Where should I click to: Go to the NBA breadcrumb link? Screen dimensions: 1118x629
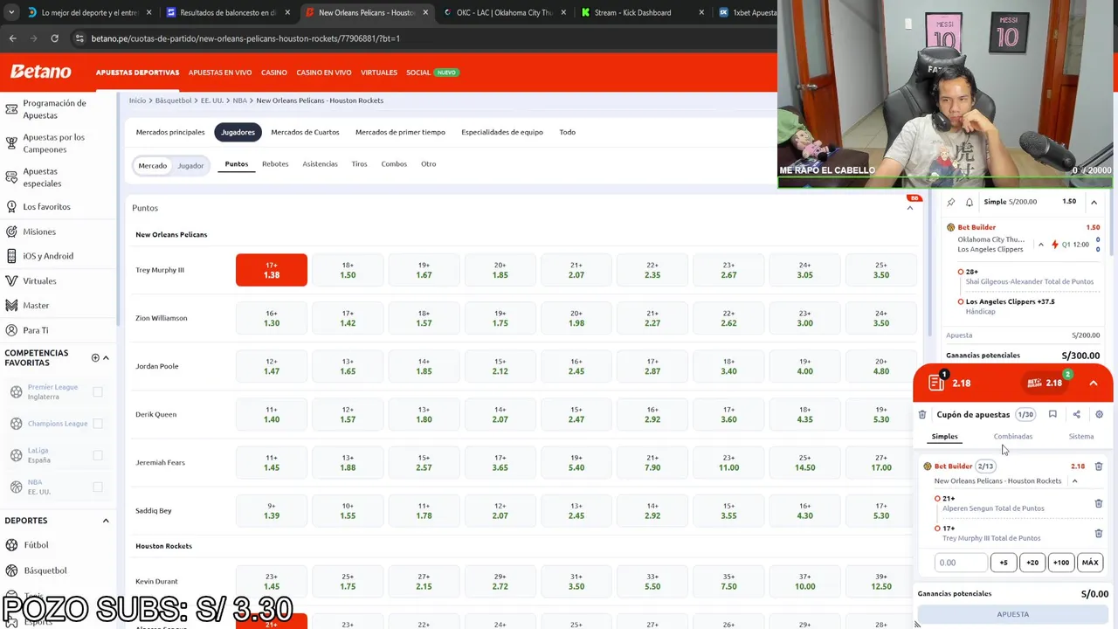point(239,100)
